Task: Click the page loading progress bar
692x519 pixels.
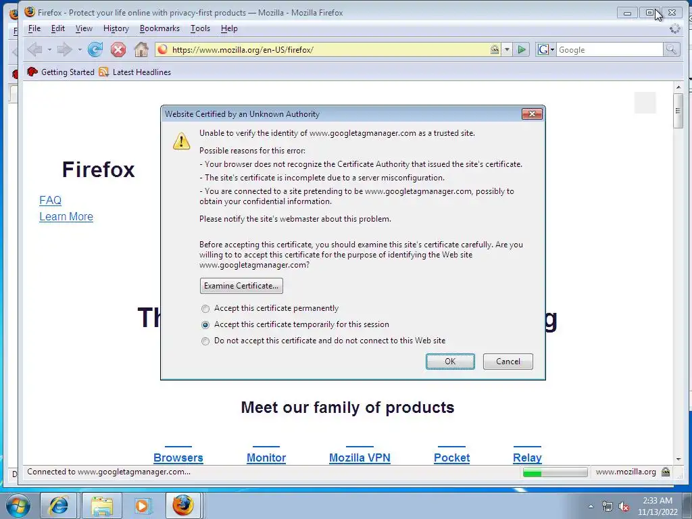Action: coord(555,472)
